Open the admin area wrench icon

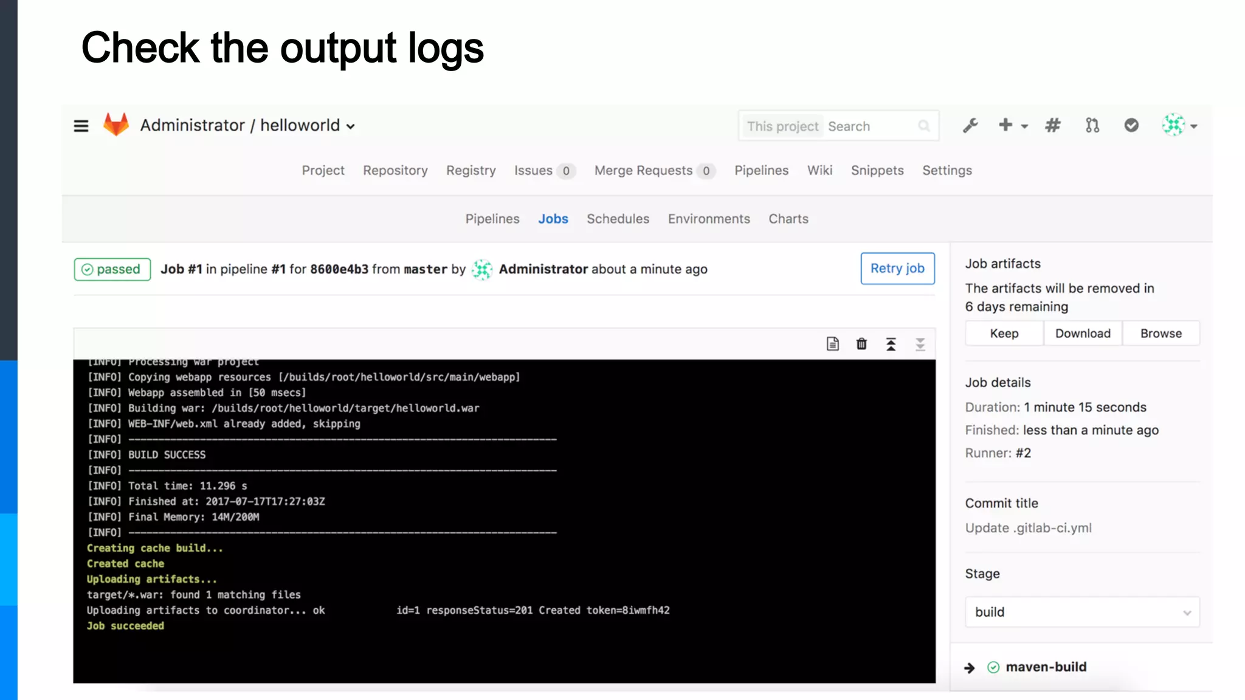tap(970, 126)
